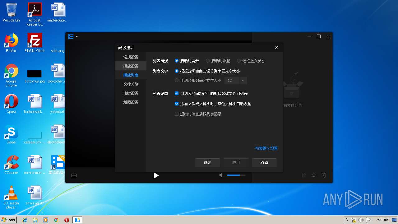Mute the player volume speaker icon
This screenshot has width=398, height=224.
click(221, 175)
